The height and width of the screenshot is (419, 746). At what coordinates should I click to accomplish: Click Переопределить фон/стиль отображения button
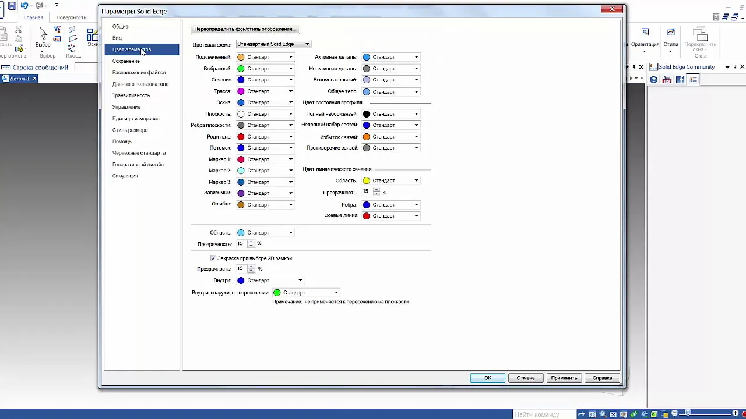pos(245,29)
